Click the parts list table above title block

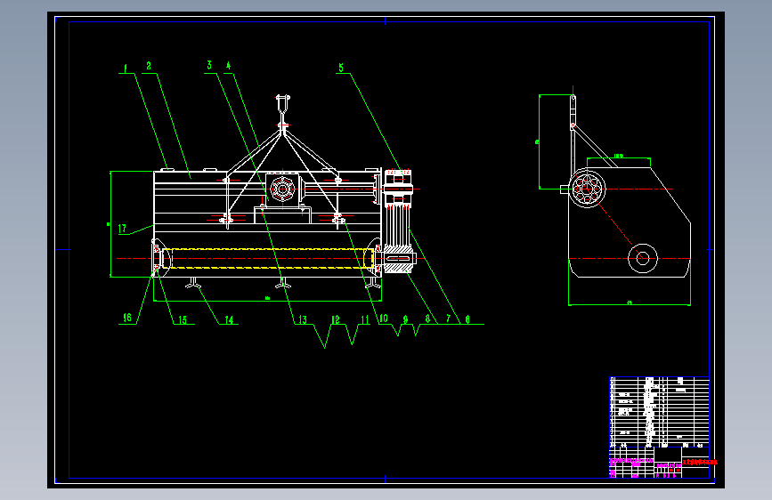click(x=659, y=412)
